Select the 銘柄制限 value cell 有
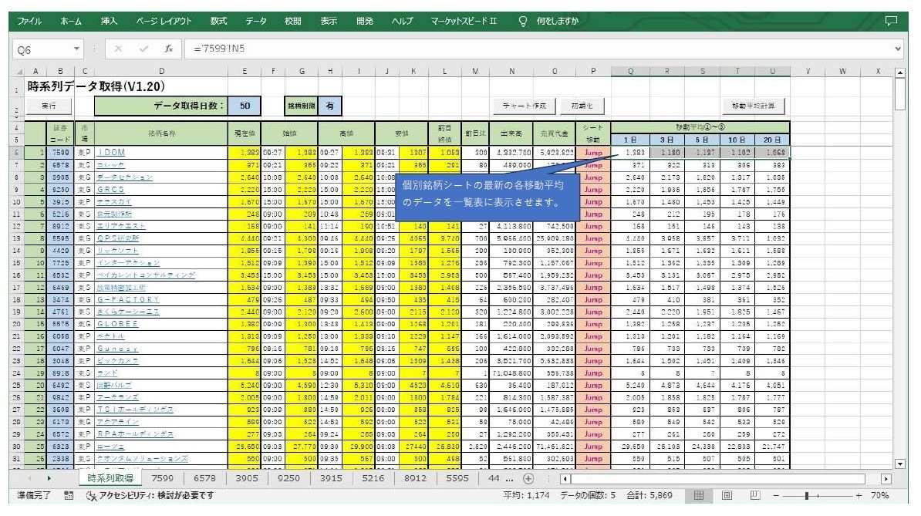Image resolution: width=921 pixels, height=516 pixels. (x=330, y=106)
